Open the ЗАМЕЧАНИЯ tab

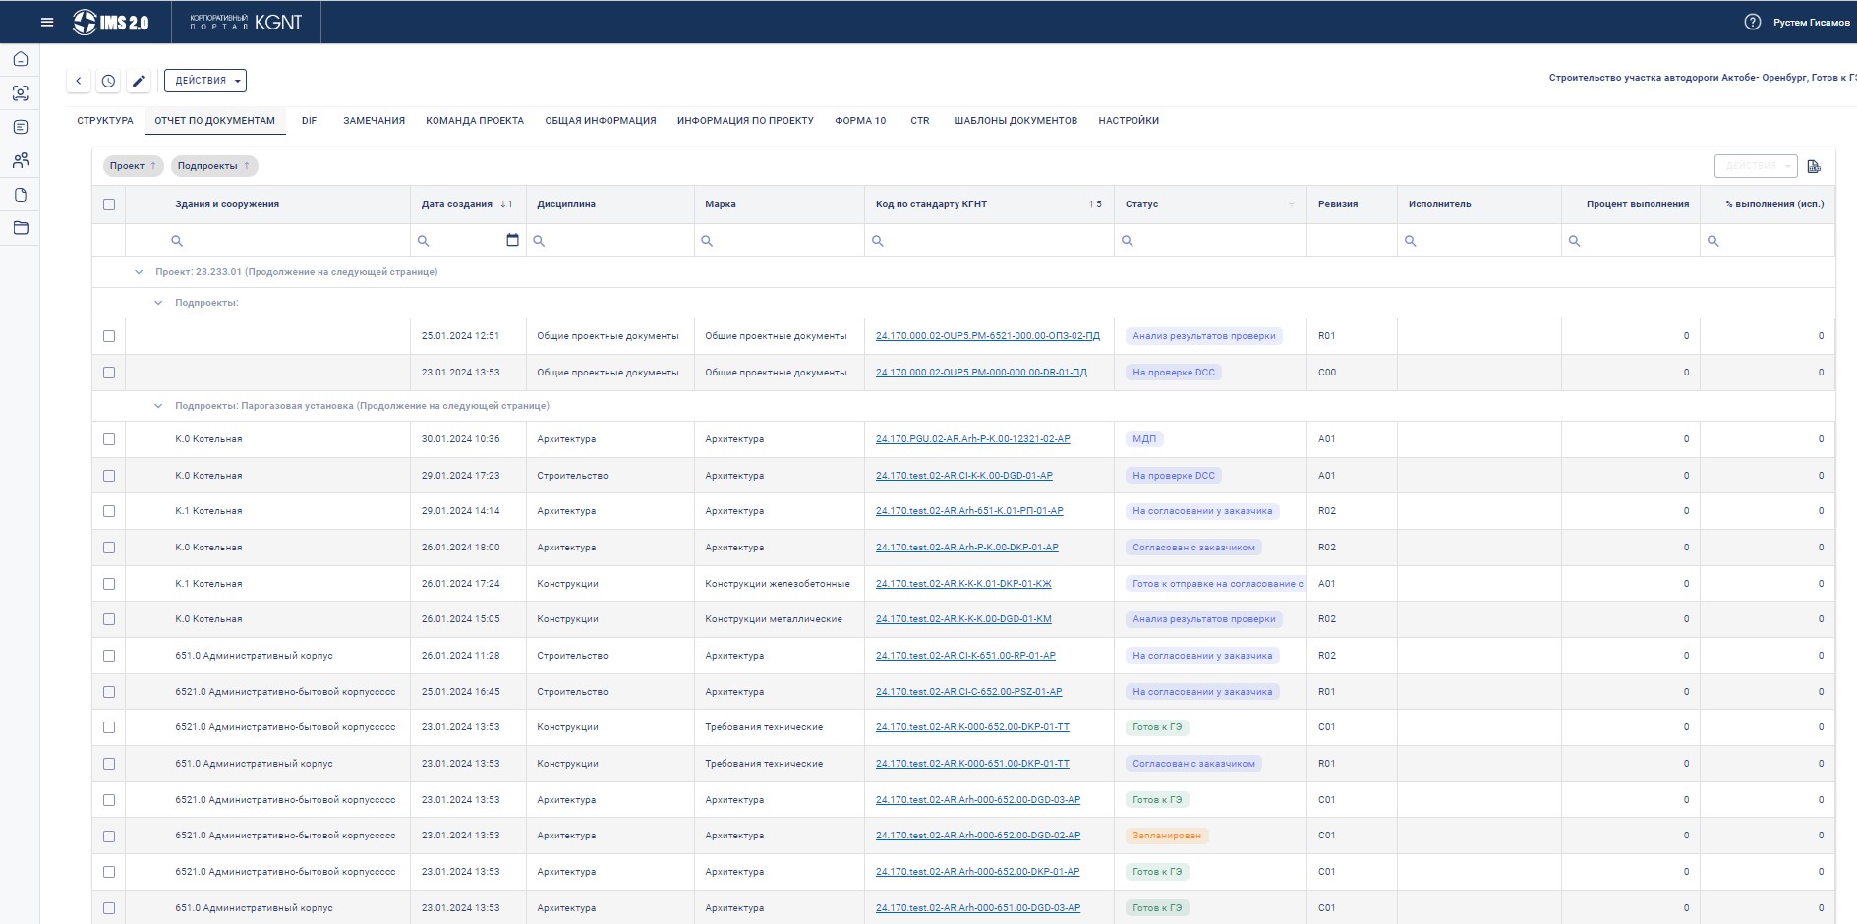[x=374, y=121]
